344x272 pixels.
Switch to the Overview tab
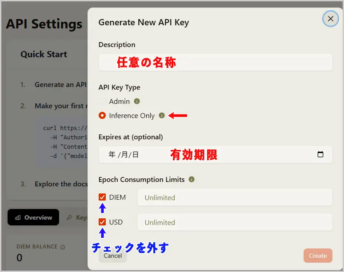coord(33,217)
